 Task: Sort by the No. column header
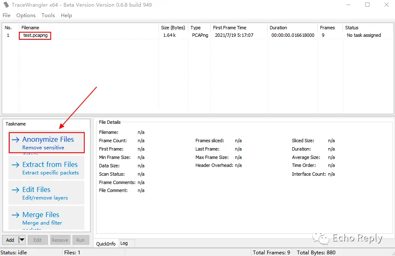[10, 28]
